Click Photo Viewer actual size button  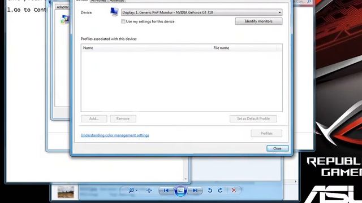(x=149, y=191)
